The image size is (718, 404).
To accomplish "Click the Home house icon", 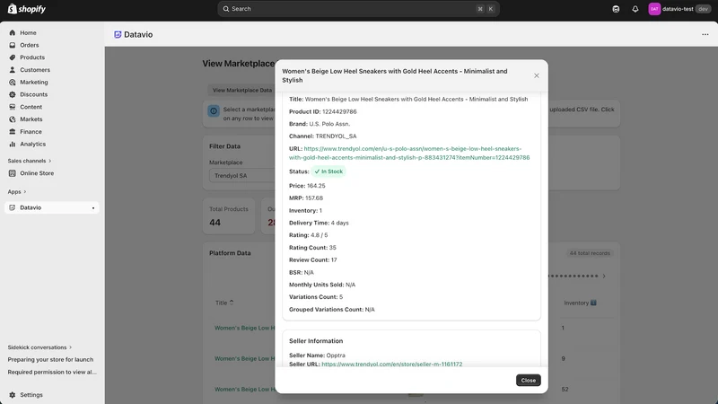I will 13,32.
